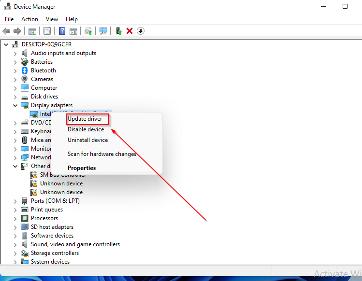Click the Audio inputs and outputs speaker icon

pyautogui.click(x=24, y=53)
